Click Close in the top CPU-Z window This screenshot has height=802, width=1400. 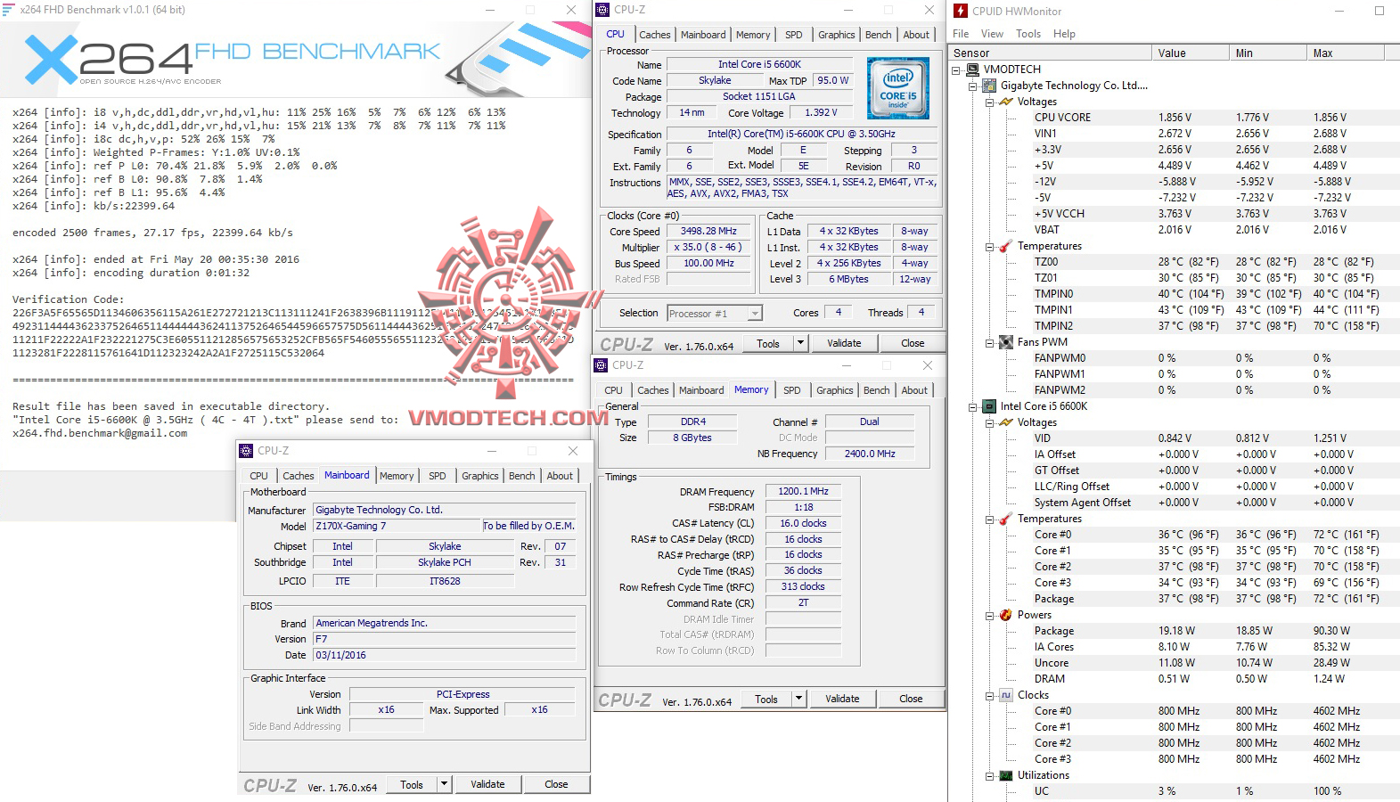(913, 343)
